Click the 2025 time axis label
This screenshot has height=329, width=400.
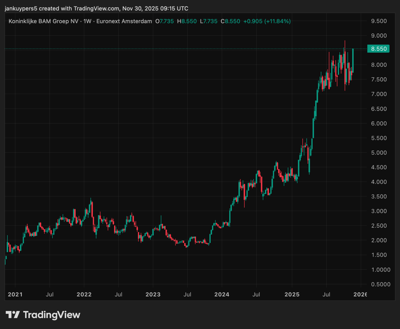292,295
